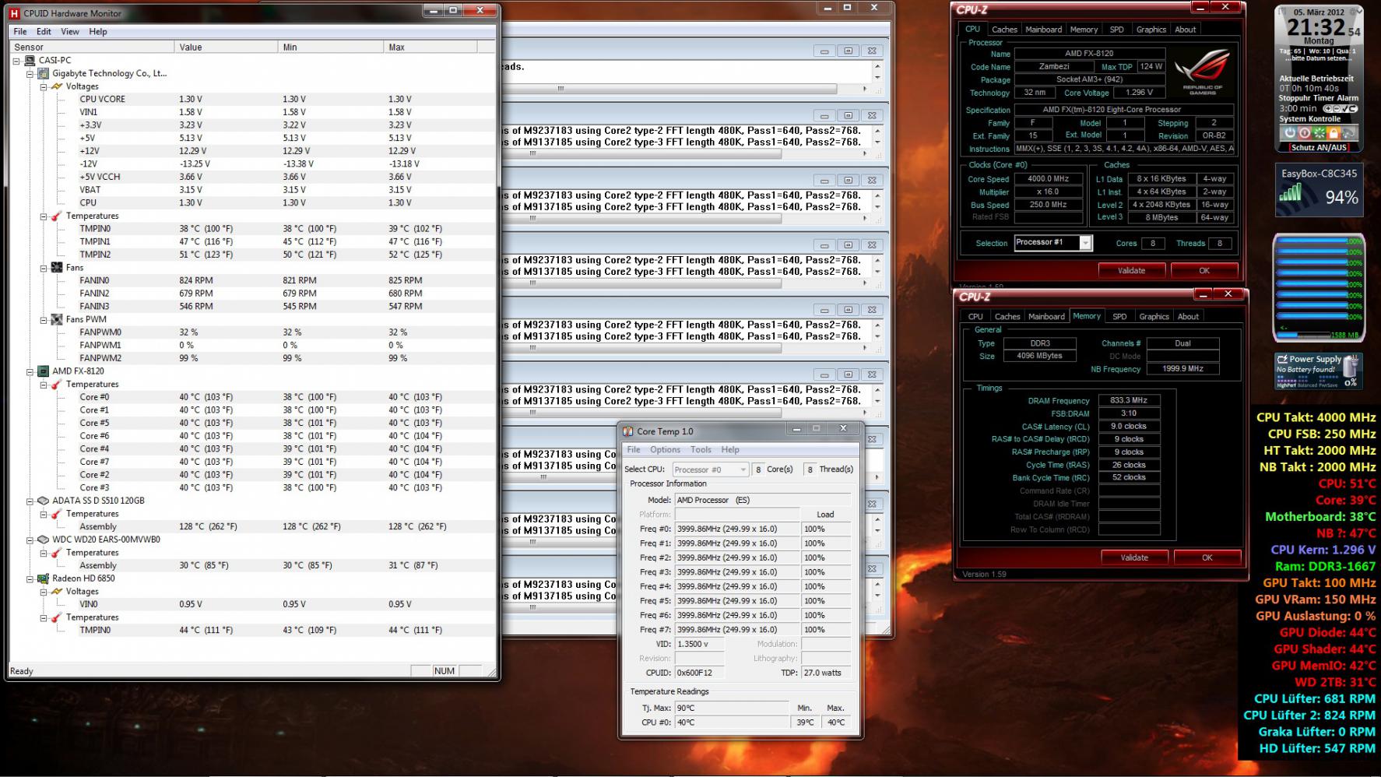This screenshot has width=1381, height=777.
Task: Click the green restart icon in System Kontrolle
Action: coord(1320,133)
